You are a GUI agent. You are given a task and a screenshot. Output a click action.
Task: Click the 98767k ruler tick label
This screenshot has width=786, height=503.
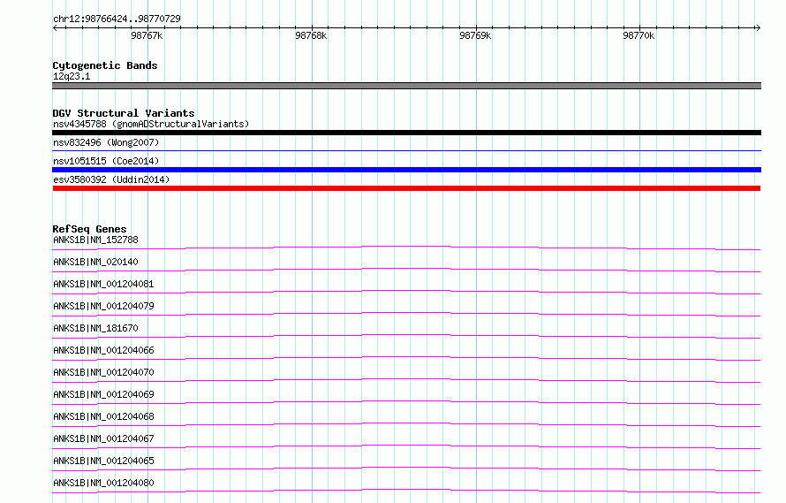click(x=147, y=35)
